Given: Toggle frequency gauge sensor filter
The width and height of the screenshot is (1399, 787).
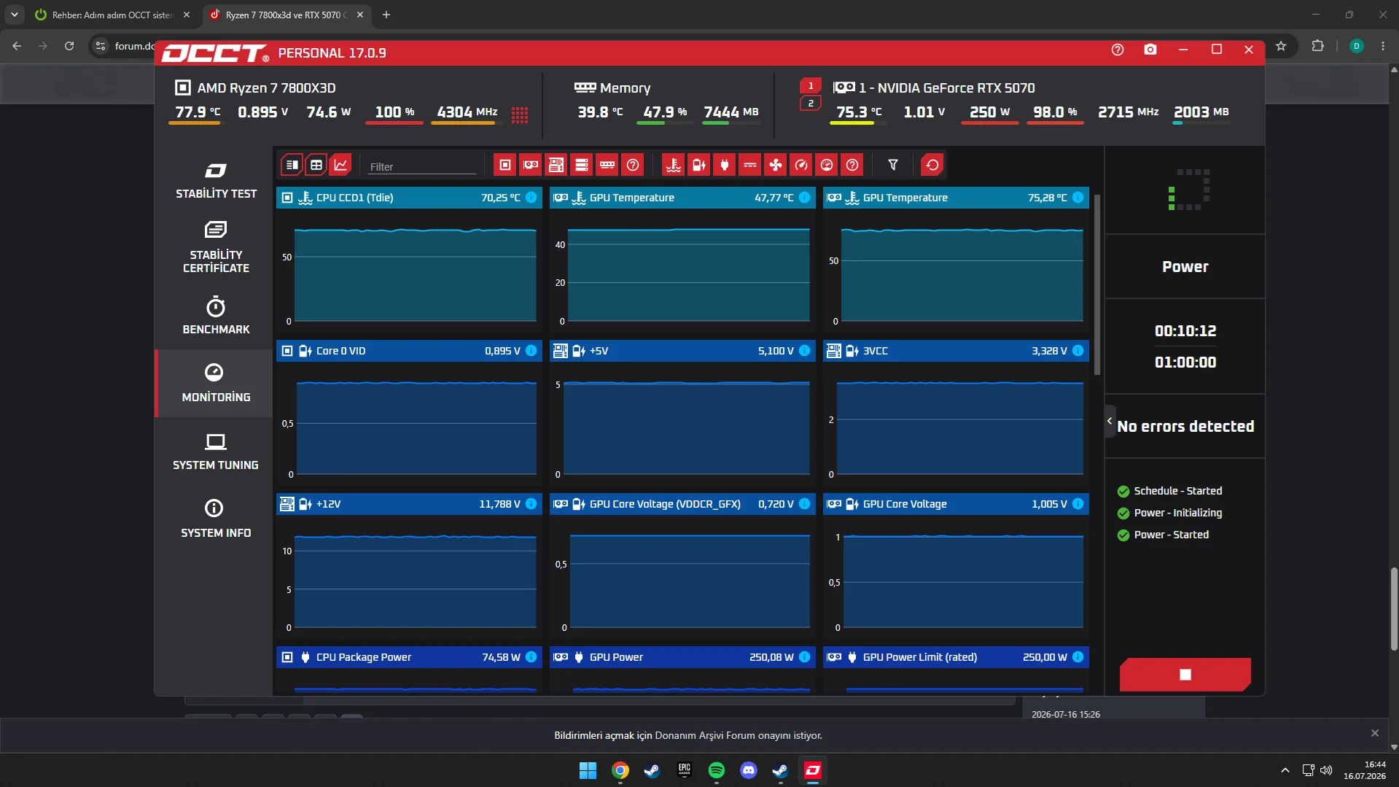Looking at the screenshot, I should point(801,165).
